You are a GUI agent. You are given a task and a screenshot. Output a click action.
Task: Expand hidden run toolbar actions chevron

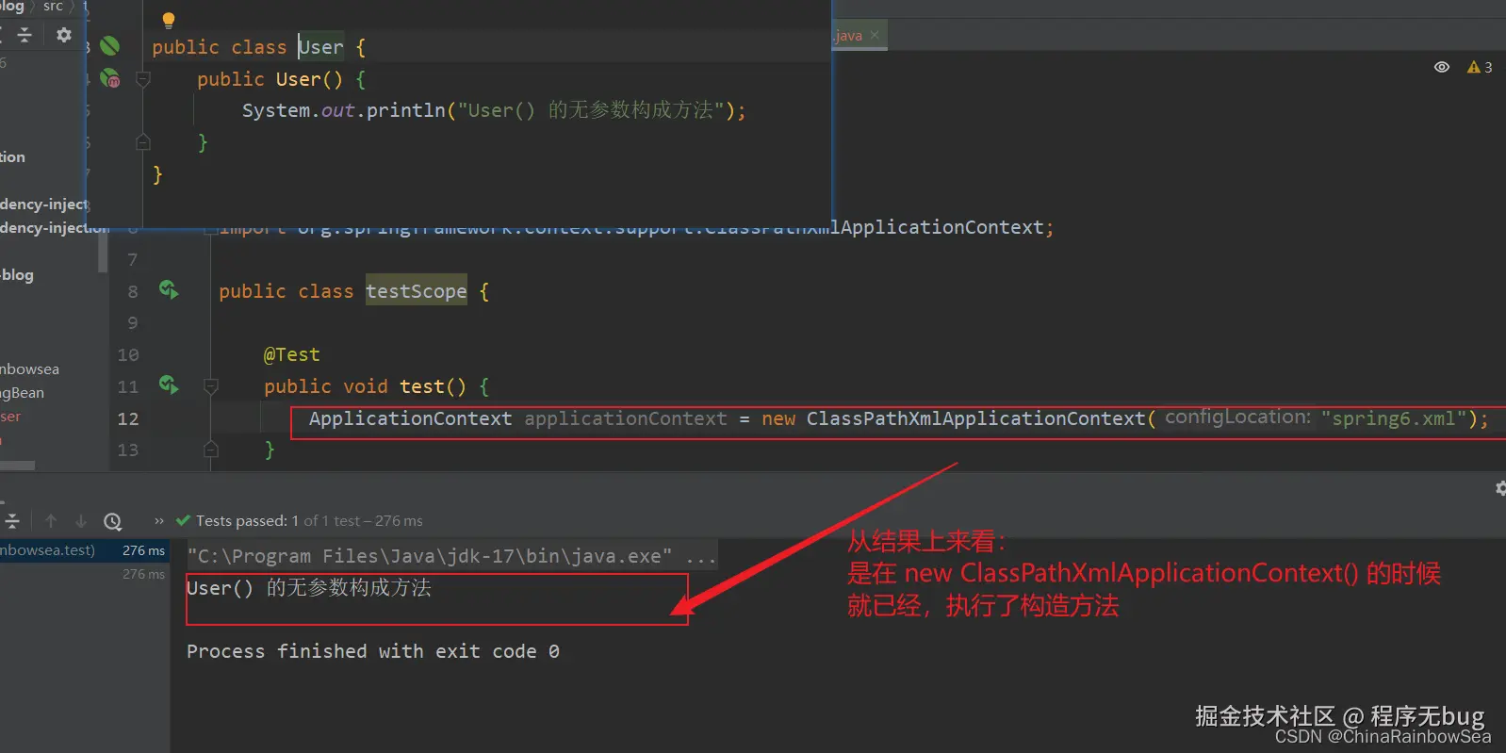click(159, 521)
